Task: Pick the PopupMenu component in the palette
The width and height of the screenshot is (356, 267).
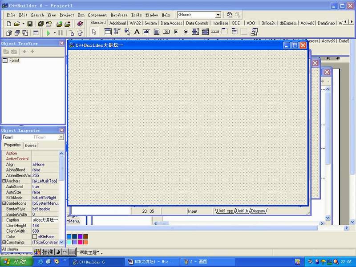Action: point(127,32)
